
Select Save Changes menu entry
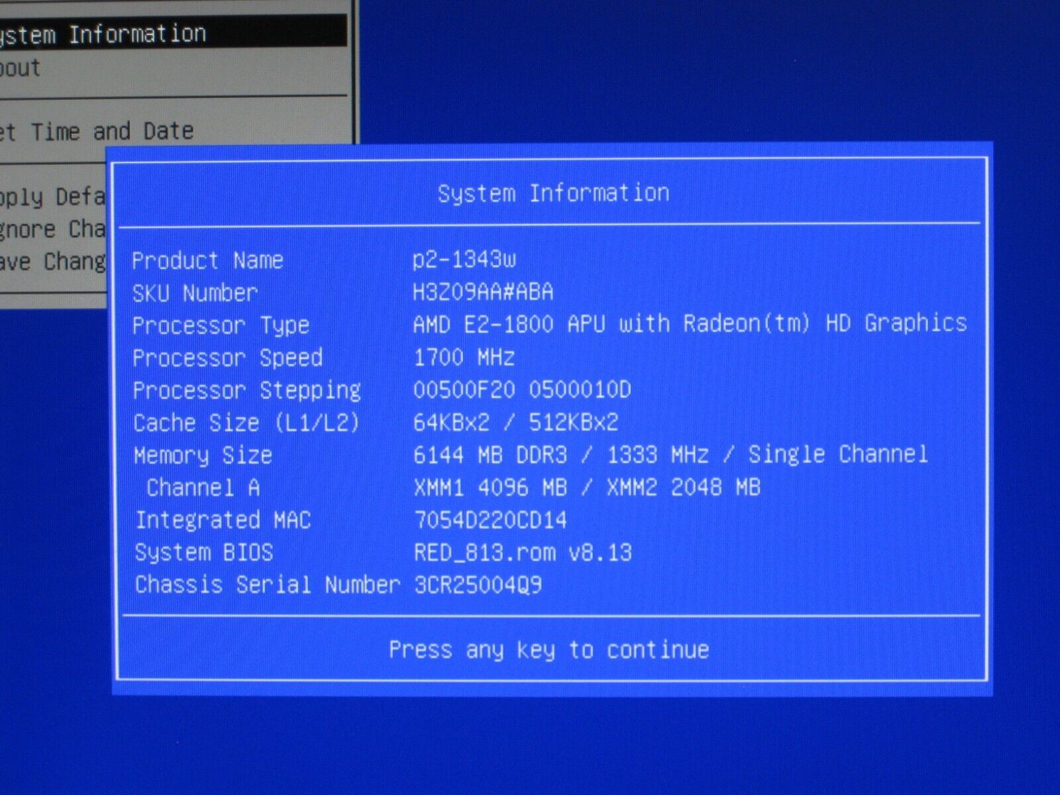pos(53,262)
